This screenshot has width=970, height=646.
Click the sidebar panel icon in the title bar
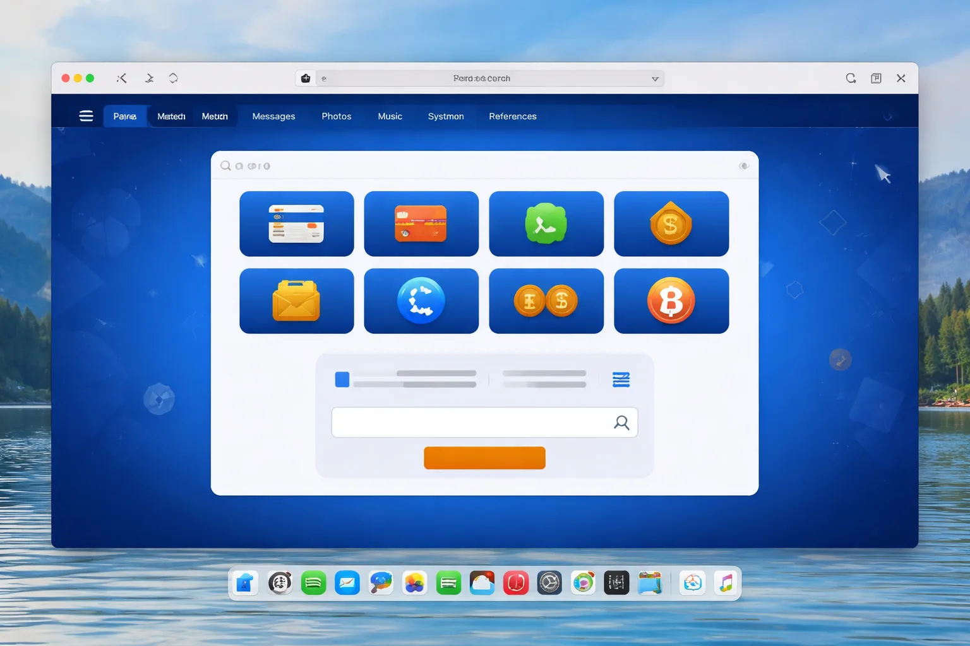[876, 78]
